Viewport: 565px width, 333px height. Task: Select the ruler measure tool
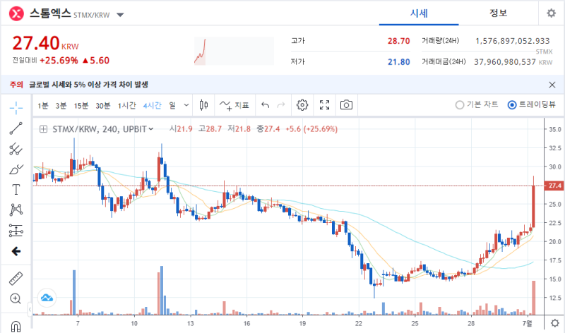[16, 278]
